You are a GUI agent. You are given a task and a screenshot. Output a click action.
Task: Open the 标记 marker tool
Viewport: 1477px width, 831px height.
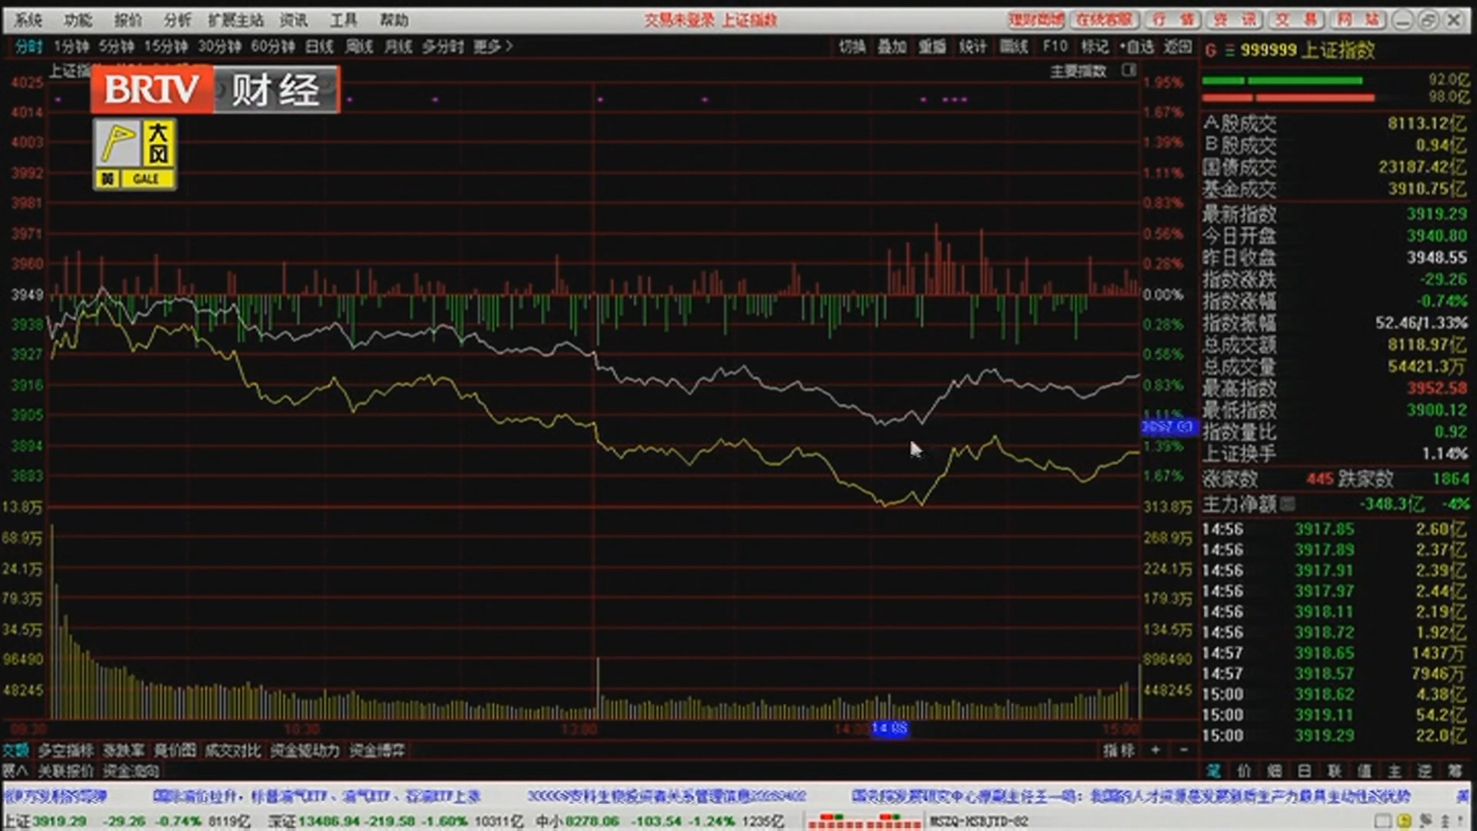(x=1095, y=47)
